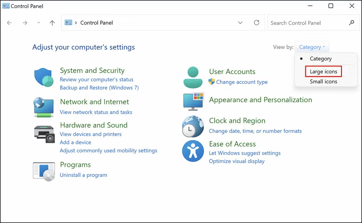
Task: Click Change account type link
Action: pyautogui.click(x=242, y=82)
